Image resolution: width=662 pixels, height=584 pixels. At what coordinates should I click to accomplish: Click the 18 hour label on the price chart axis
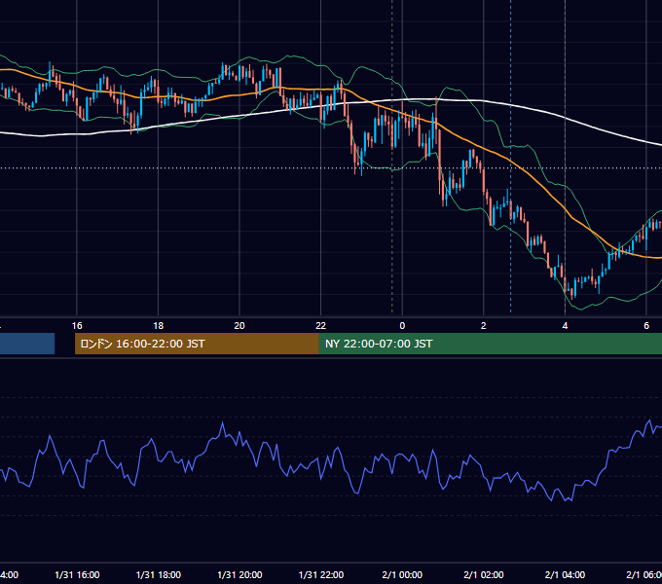[x=158, y=326]
